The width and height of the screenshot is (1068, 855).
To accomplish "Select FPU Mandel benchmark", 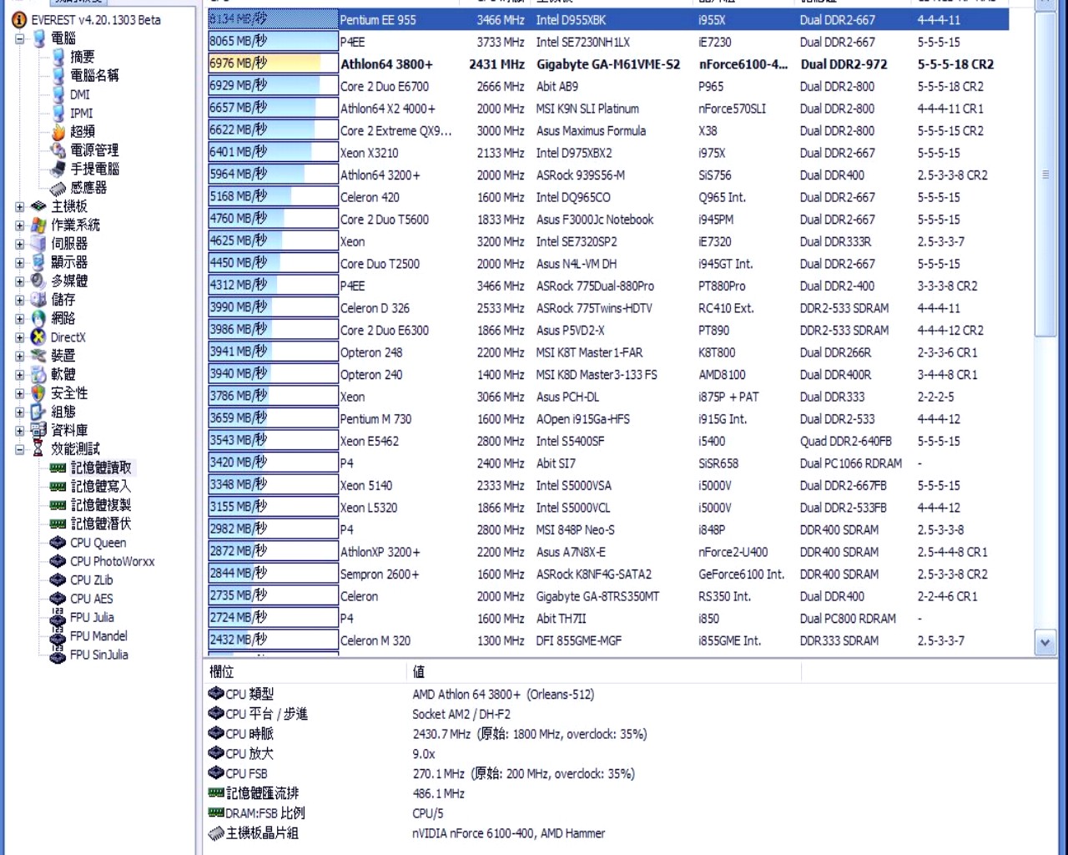I will click(x=98, y=636).
